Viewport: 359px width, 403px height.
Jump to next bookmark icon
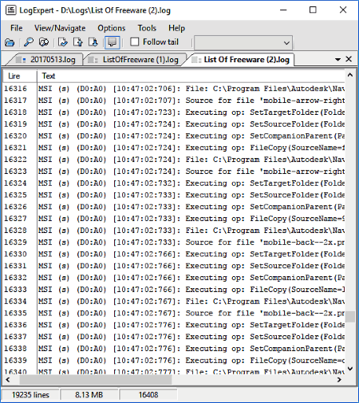click(93, 42)
